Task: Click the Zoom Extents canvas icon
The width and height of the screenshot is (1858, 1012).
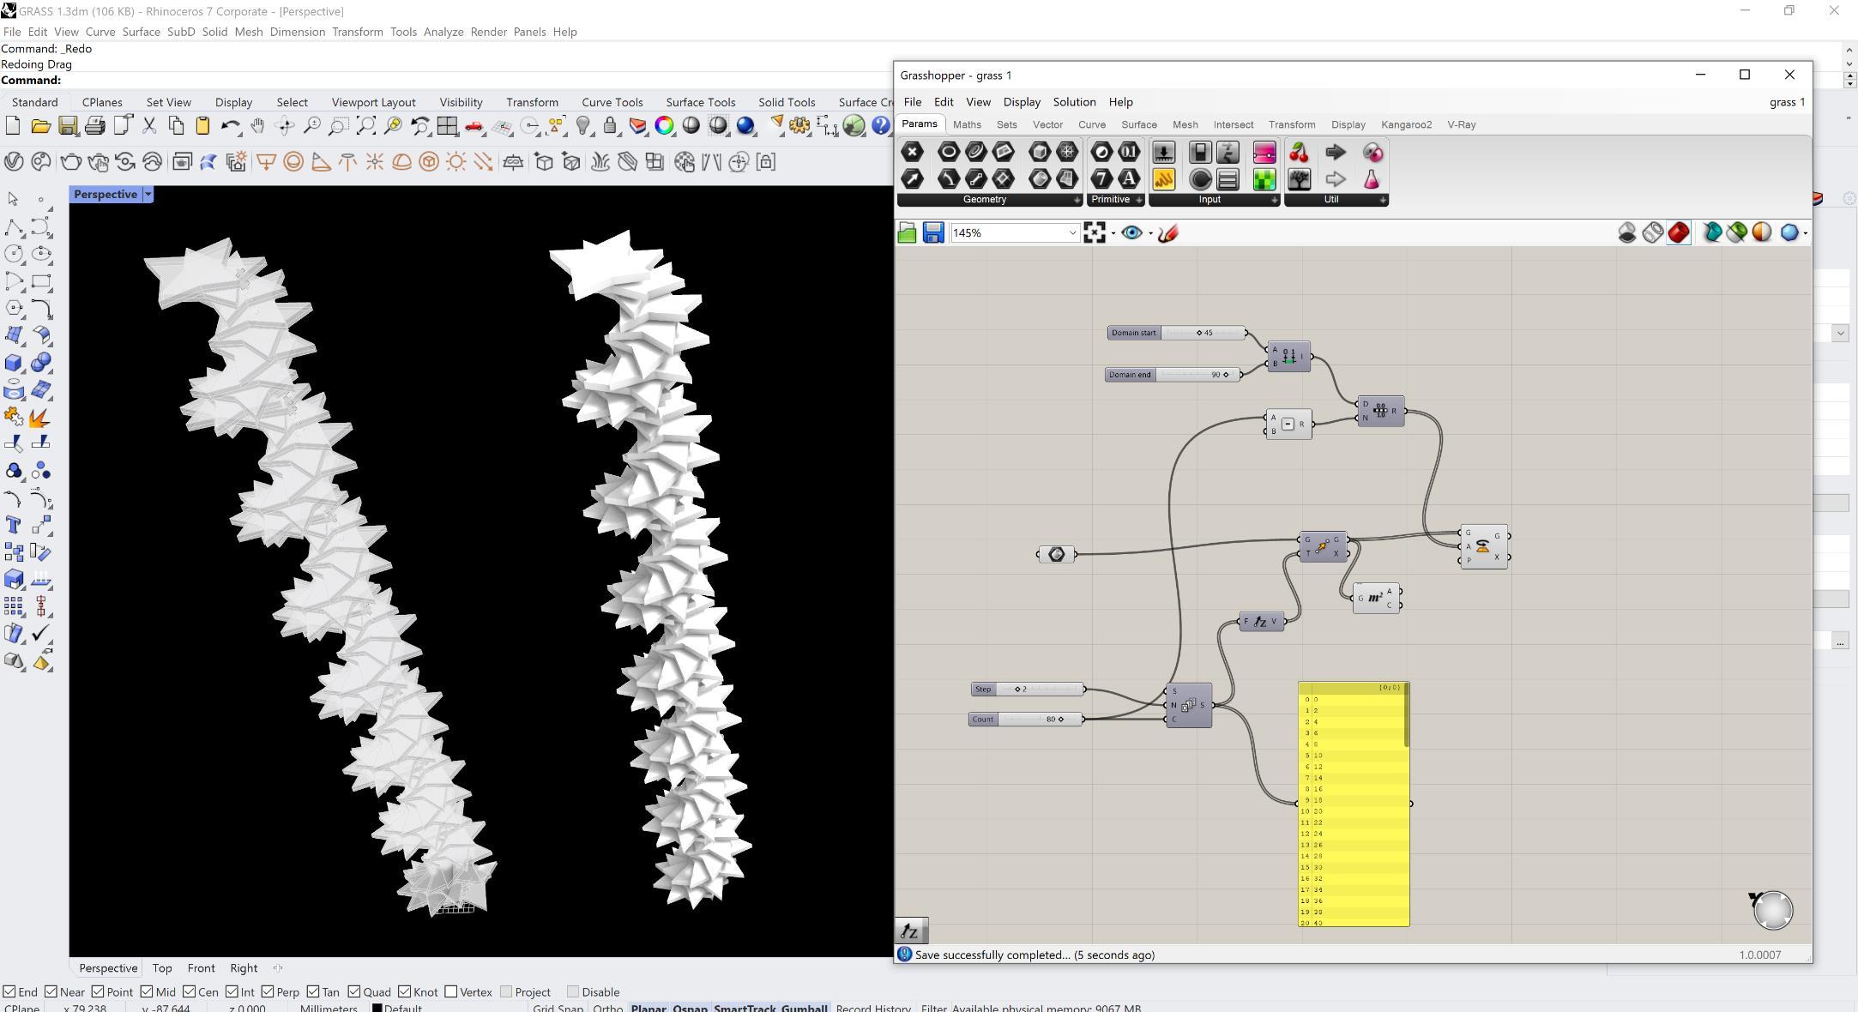Action: pos(1095,232)
